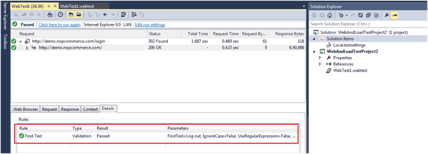Click Home icon in Solution Explorer toolbar
Screen dimensions: 428x154
click(330, 15)
